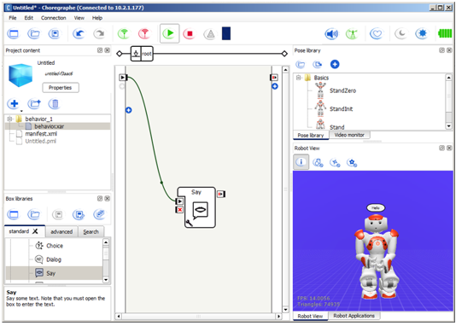The width and height of the screenshot is (456, 326).
Task: Undo the last action
Action: tap(79, 34)
